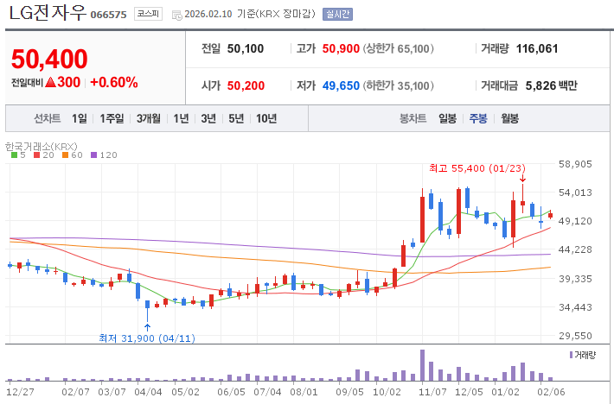Viewport: 614px width, 404px height.
Task: Click the 코스피 market badge
Action: tap(148, 14)
